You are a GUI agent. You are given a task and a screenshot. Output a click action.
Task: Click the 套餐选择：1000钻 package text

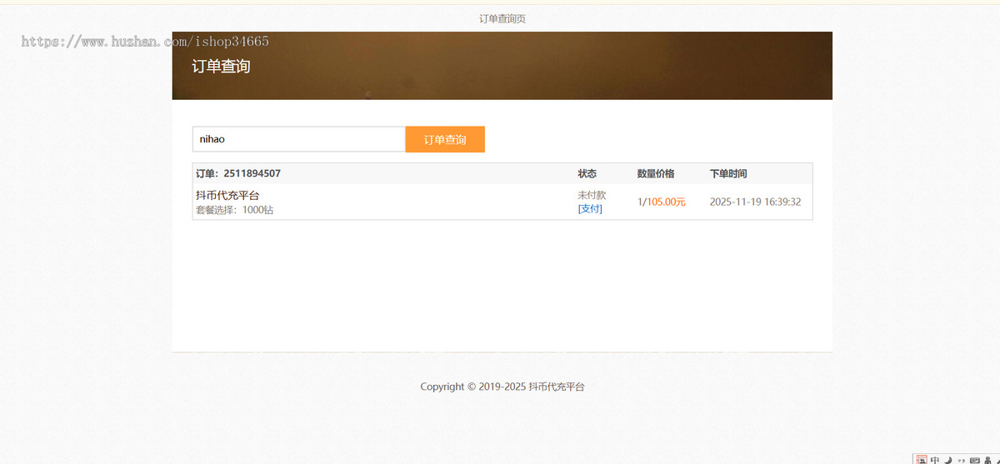234,210
